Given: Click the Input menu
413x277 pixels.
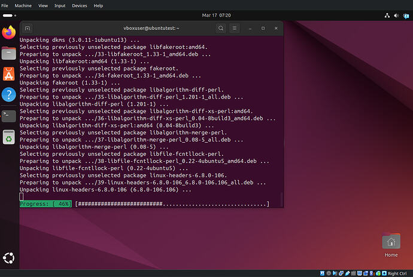Looking at the screenshot, I should tap(60, 5).
